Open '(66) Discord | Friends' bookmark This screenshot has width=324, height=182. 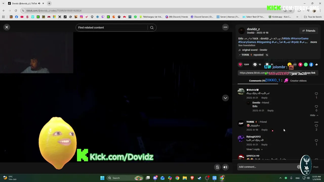[x=177, y=17]
